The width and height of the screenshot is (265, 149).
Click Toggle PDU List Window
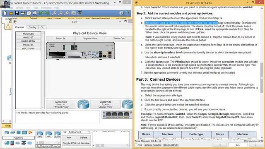pyautogui.click(x=76, y=143)
